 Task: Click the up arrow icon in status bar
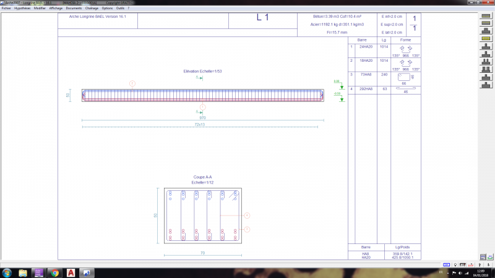480,265
